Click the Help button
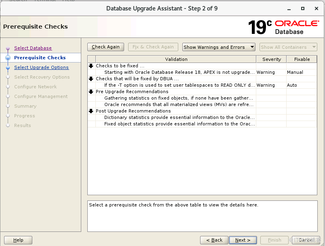This screenshot has height=246, width=325. pos(18,240)
